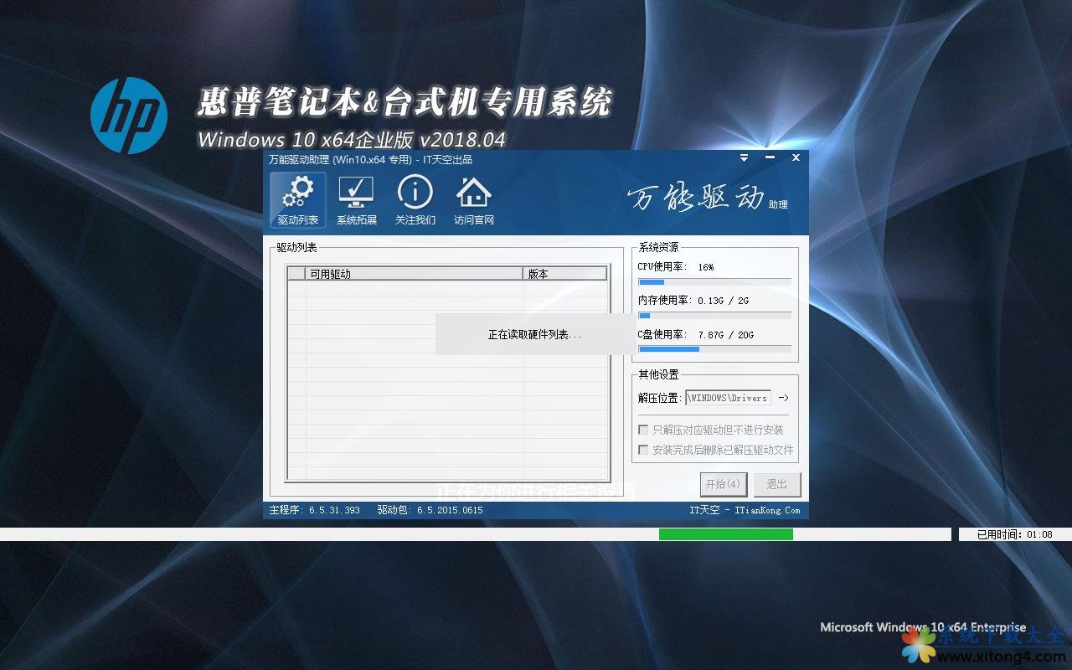This screenshot has height=670, width=1072.
Task: Enable 安装完成后删除已解压驱动文件
Action: (x=643, y=448)
